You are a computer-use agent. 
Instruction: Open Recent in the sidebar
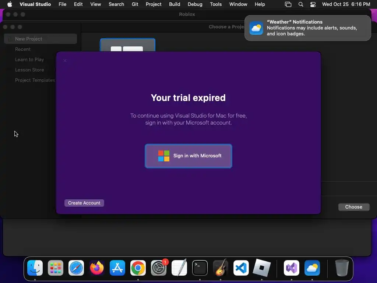pos(22,49)
